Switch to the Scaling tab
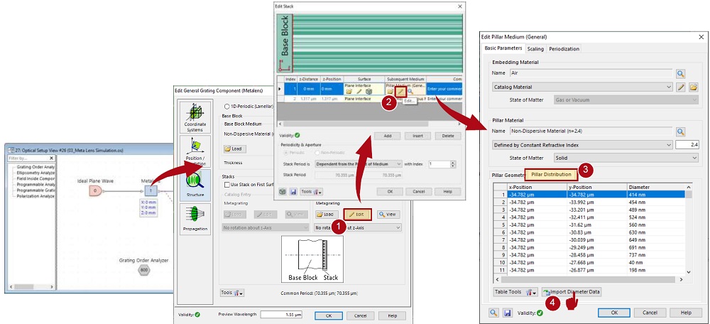The height and width of the screenshot is (324, 710). pos(535,48)
